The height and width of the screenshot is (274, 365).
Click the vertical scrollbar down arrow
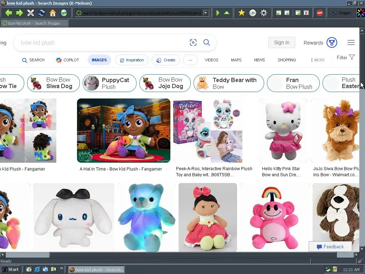coord(362,249)
